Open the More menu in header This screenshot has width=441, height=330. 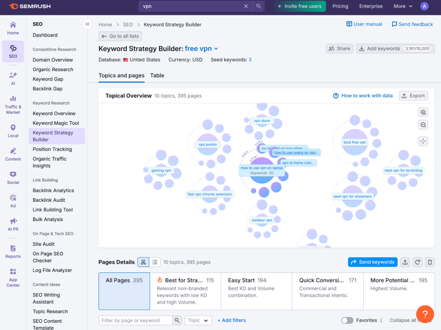(x=403, y=7)
